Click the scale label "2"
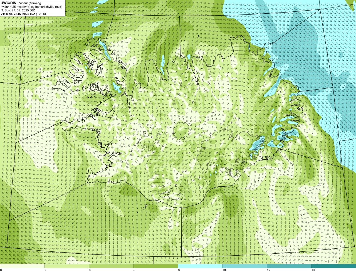 [x=45, y=270]
